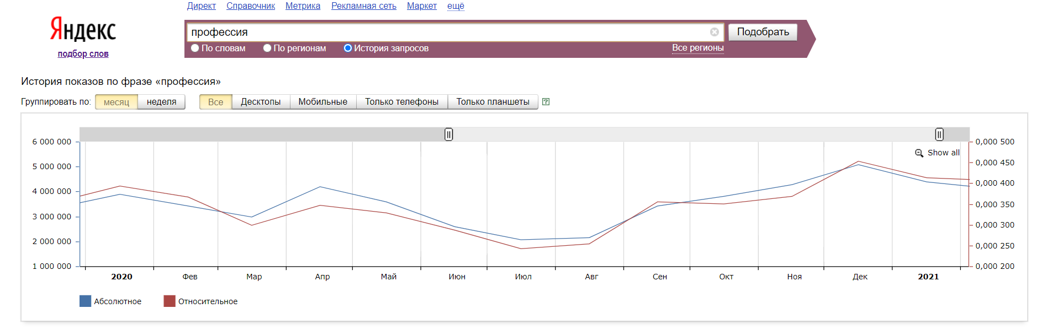Click the 2021 axis label
Image resolution: width=1047 pixels, height=335 pixels.
pos(928,277)
